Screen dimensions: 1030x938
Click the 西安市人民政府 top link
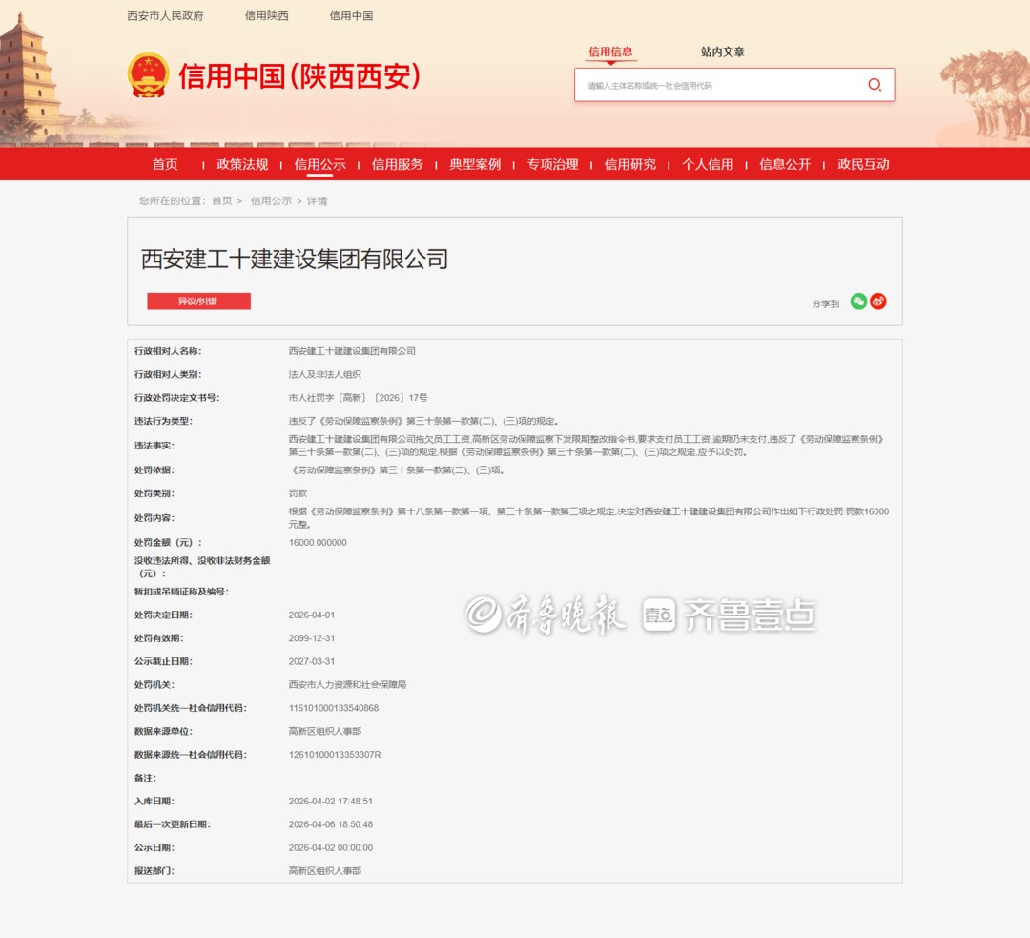[165, 16]
